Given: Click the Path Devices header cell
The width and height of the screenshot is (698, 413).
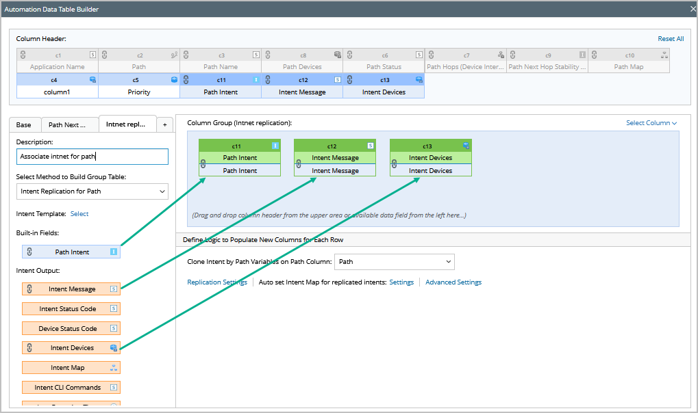Looking at the screenshot, I should (302, 67).
